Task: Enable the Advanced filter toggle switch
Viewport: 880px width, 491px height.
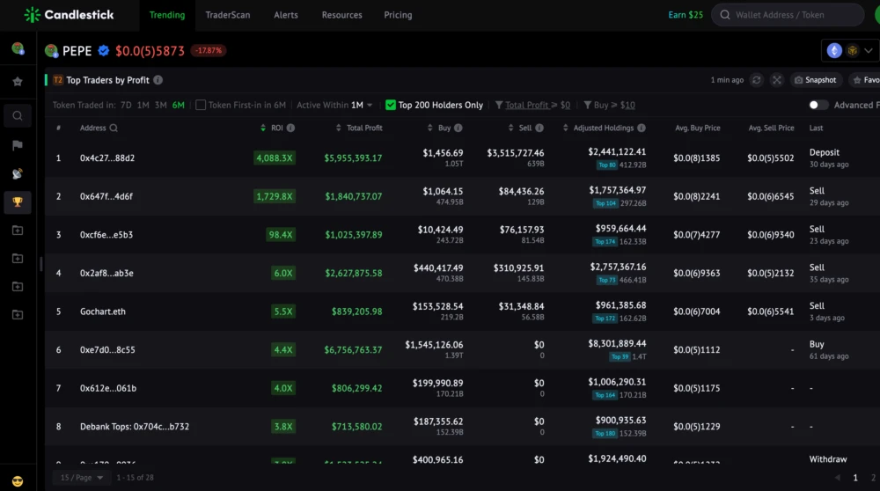Action: (x=818, y=105)
